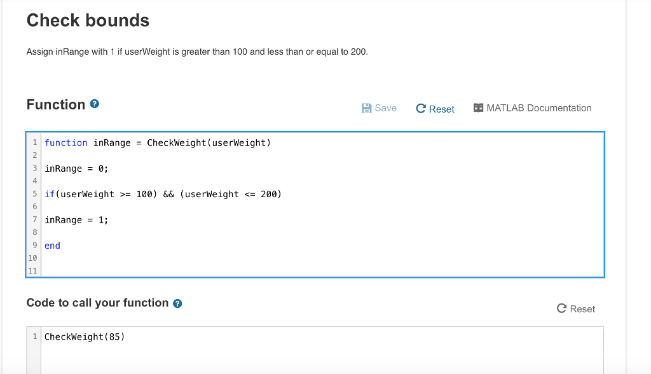Click the Reset arrow icon beside the call code
651x374 pixels.
pos(560,308)
